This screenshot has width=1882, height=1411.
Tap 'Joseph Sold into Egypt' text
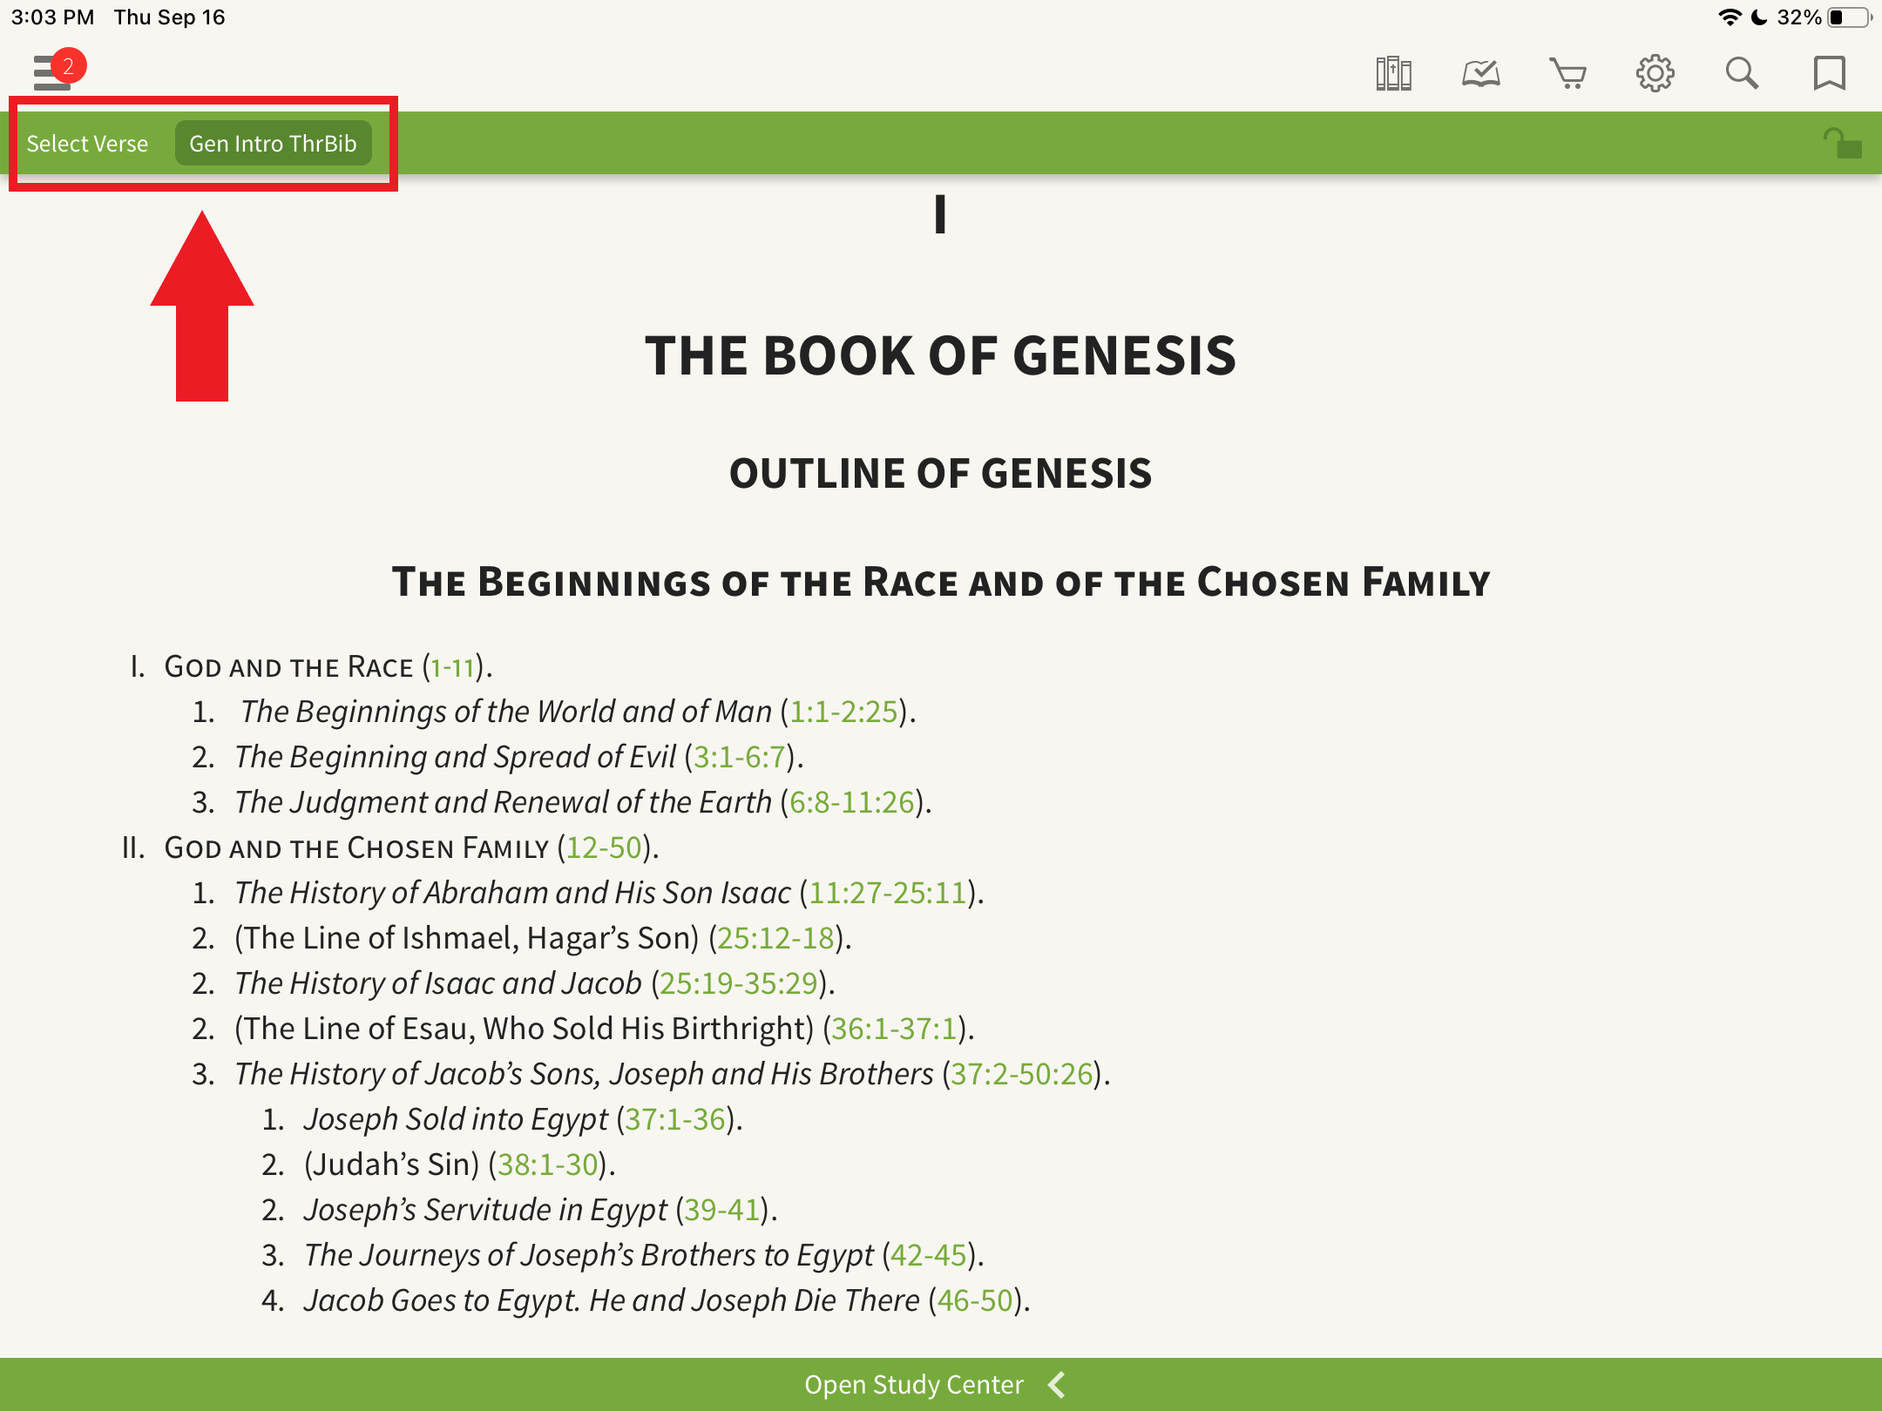[456, 1119]
